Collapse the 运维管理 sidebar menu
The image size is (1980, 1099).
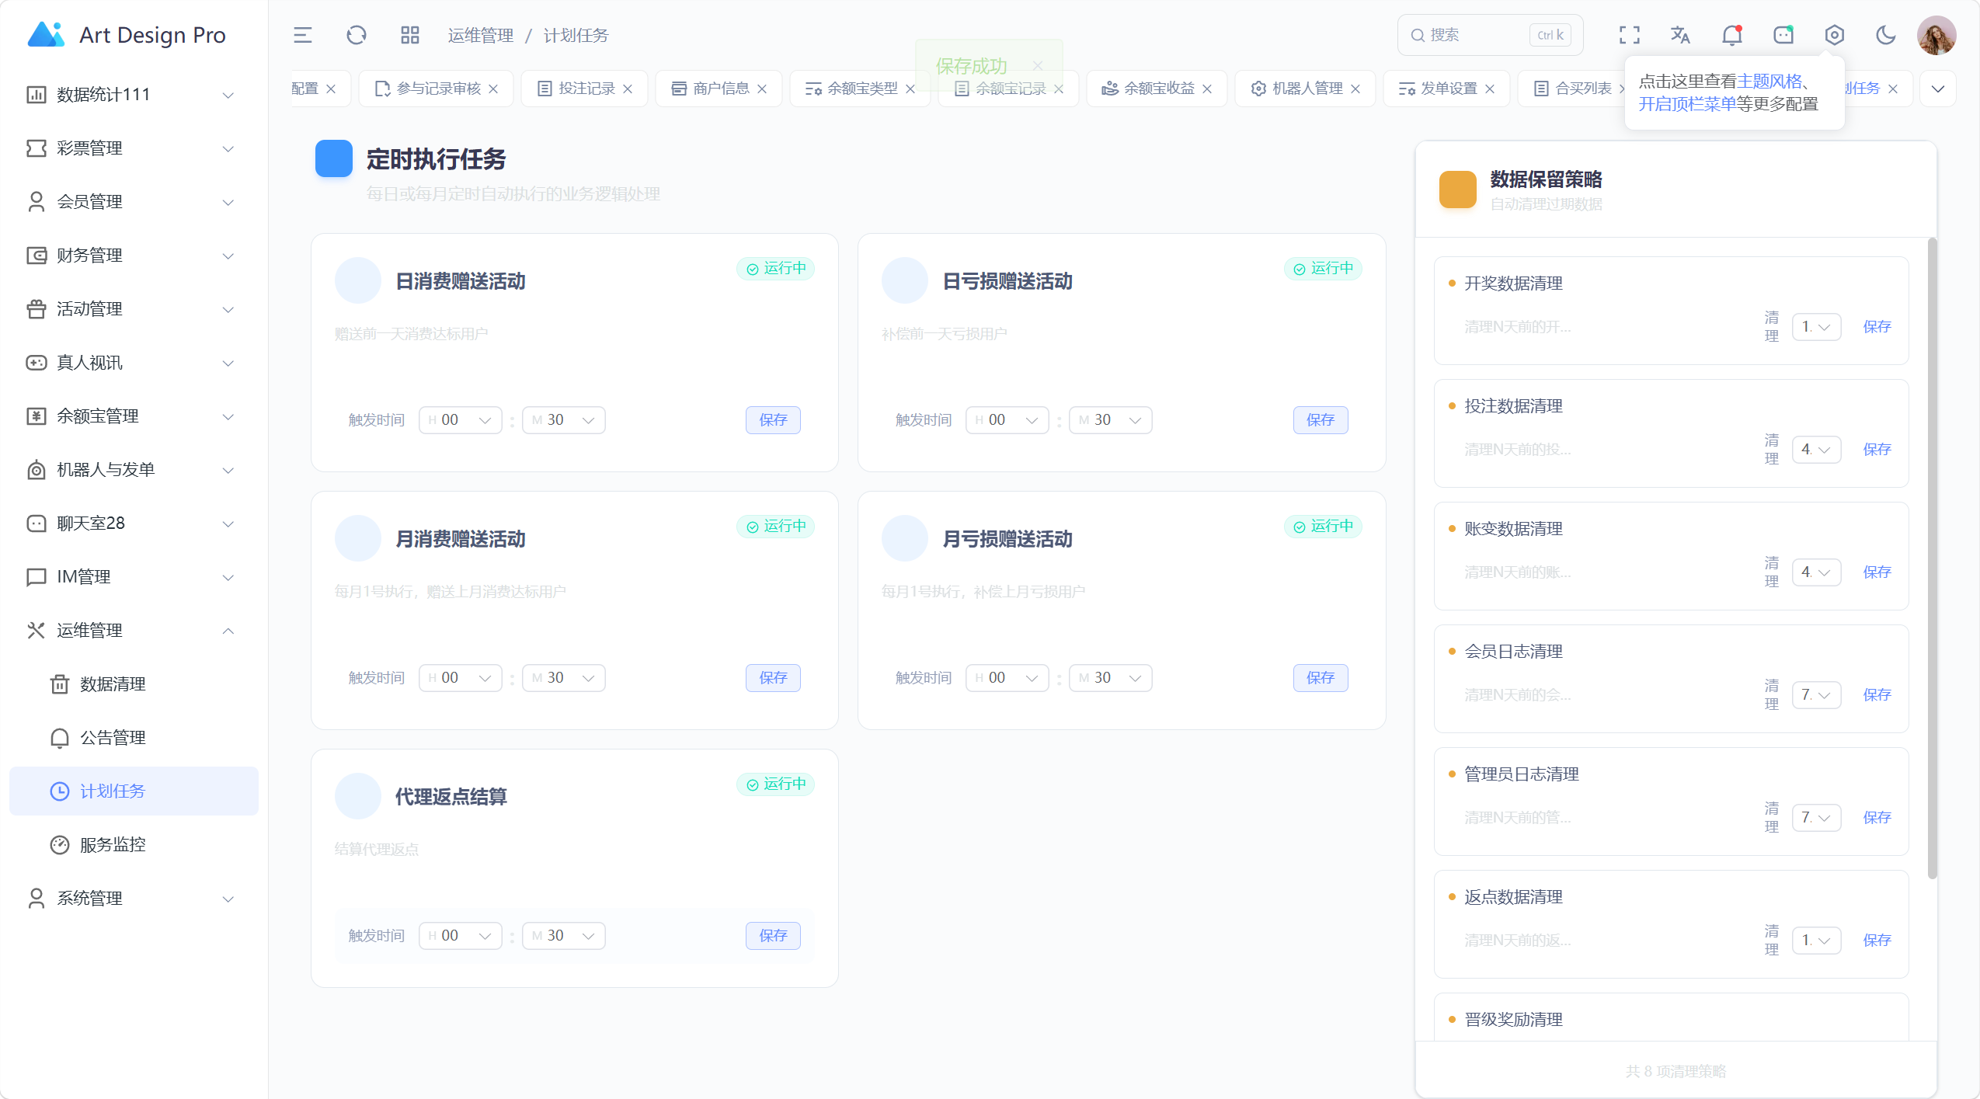coord(134,631)
